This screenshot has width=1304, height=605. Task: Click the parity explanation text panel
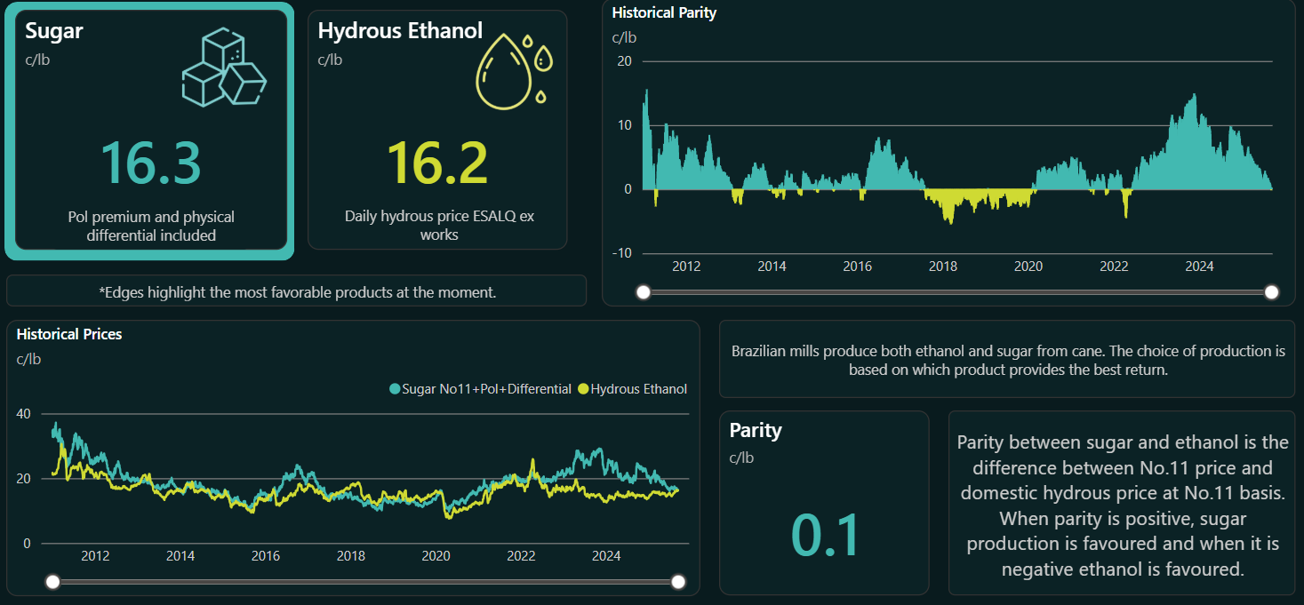point(1122,503)
